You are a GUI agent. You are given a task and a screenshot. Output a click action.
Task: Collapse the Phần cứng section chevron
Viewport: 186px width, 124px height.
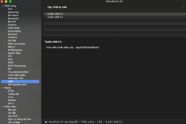pyautogui.click(x=2, y=6)
